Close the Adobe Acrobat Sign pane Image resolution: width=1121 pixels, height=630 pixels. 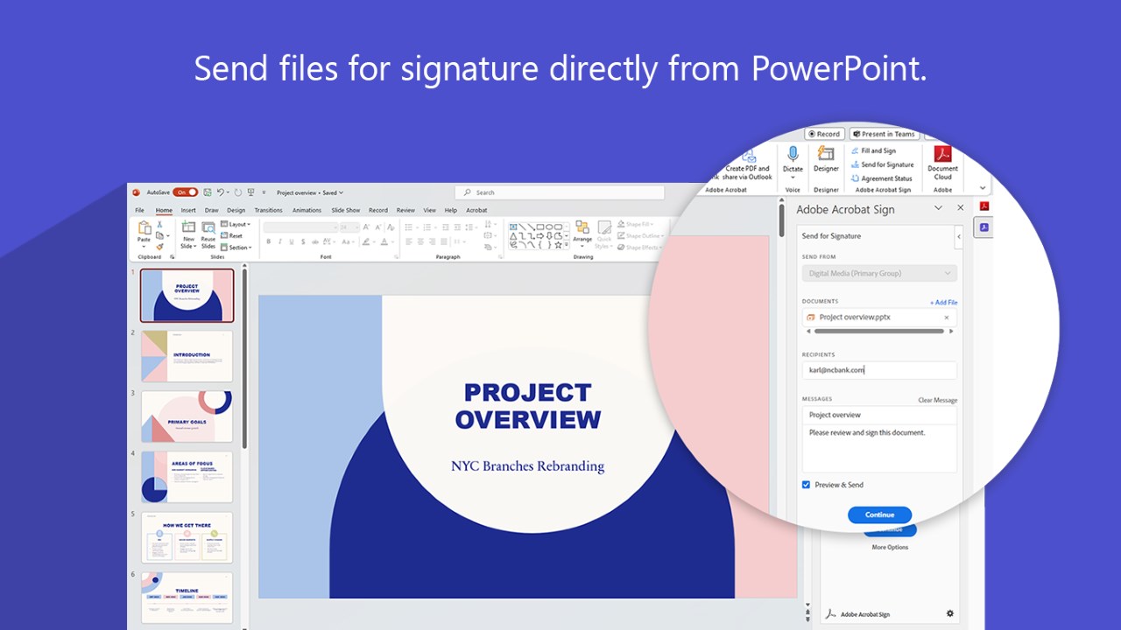coord(960,207)
